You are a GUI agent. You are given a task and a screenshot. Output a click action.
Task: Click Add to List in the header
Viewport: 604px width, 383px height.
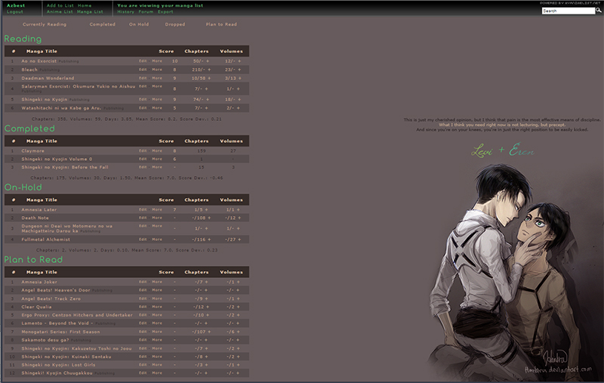(60, 6)
